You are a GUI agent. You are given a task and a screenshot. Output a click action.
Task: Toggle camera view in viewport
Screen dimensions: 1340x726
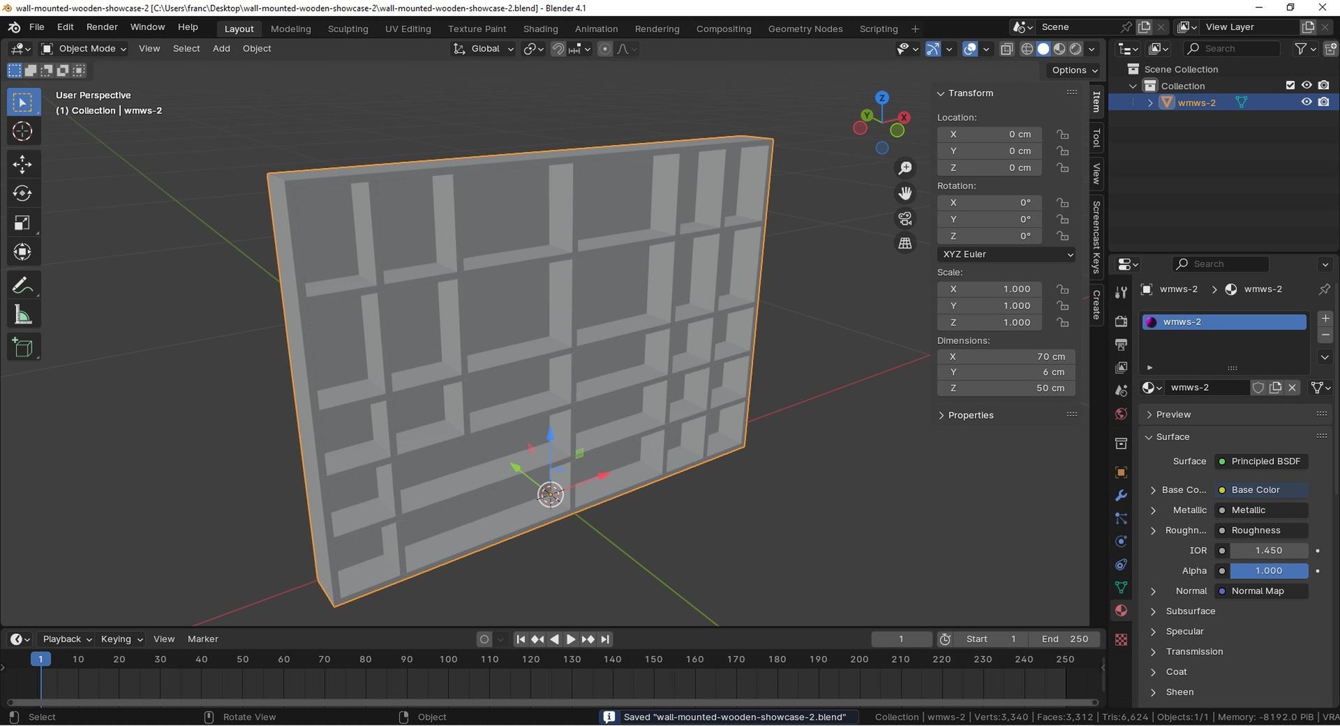[905, 219]
